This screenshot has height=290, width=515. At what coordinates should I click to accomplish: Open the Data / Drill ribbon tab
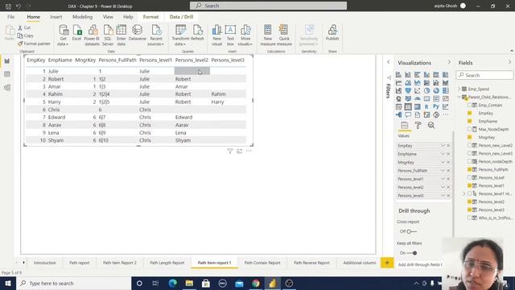point(181,17)
